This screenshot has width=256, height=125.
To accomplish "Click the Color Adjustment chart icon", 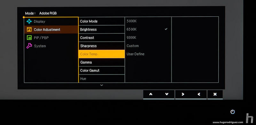I will [x=29, y=29].
